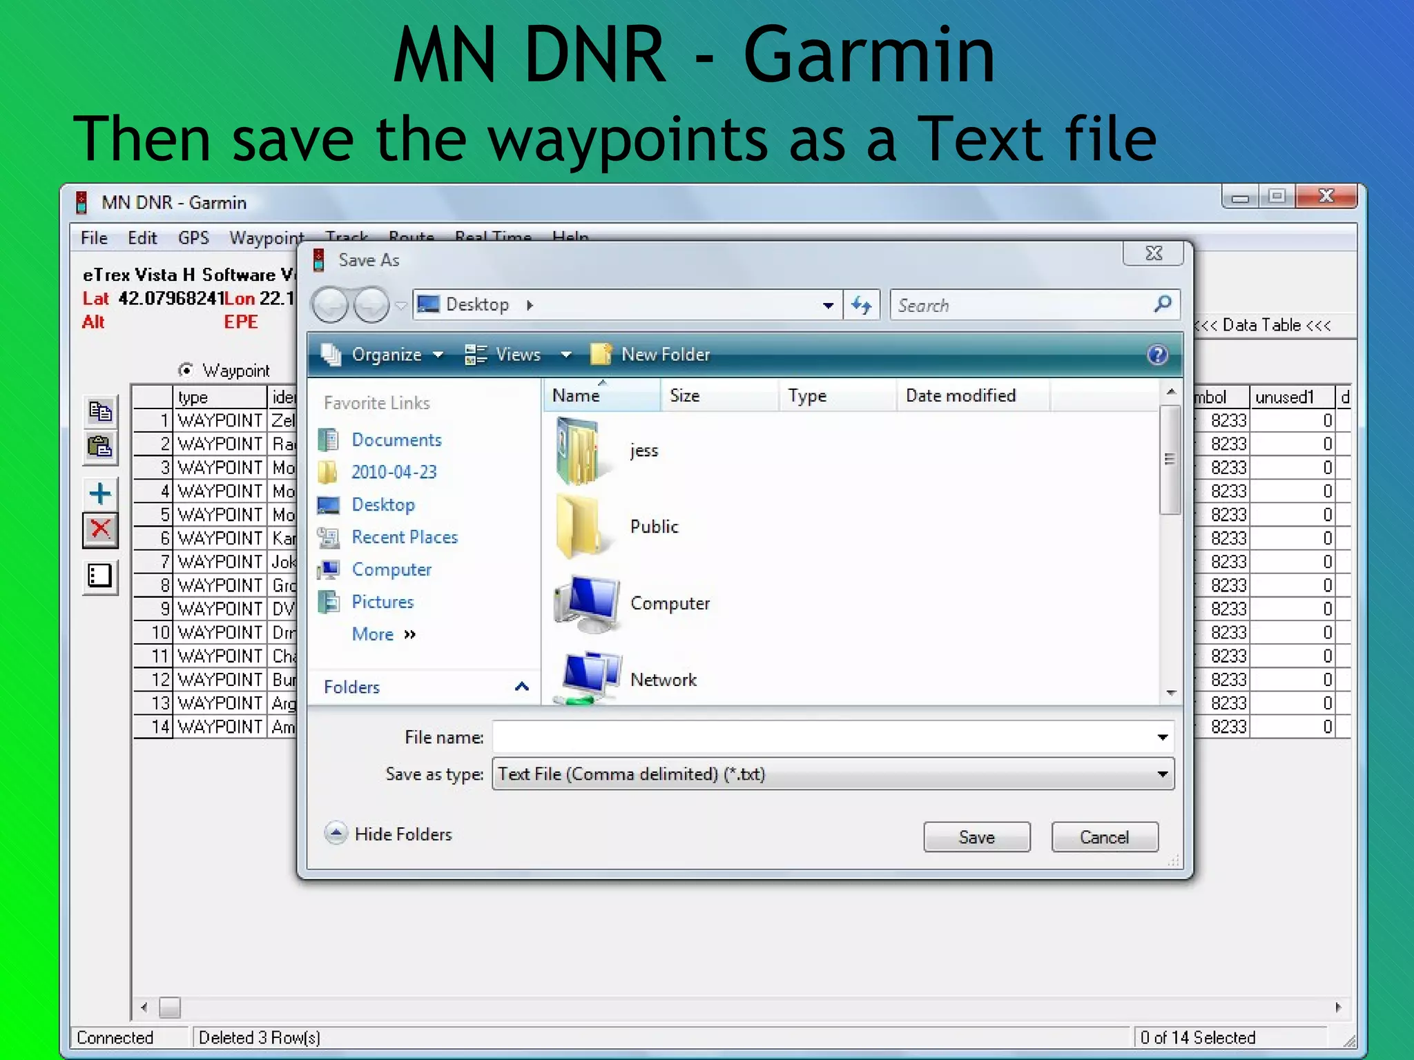Open the Views dropdown arrow

(x=566, y=355)
